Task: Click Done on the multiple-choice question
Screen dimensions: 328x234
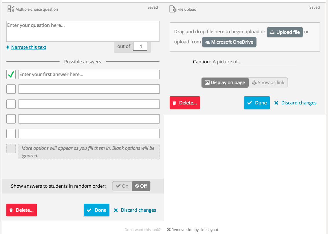Action: (x=96, y=210)
